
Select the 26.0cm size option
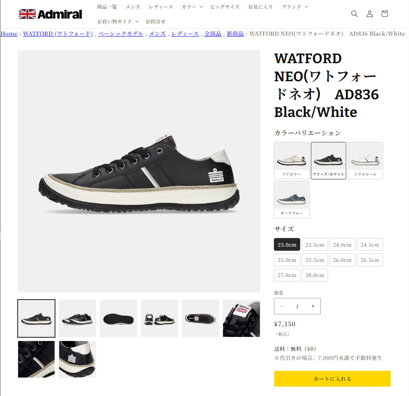click(342, 260)
